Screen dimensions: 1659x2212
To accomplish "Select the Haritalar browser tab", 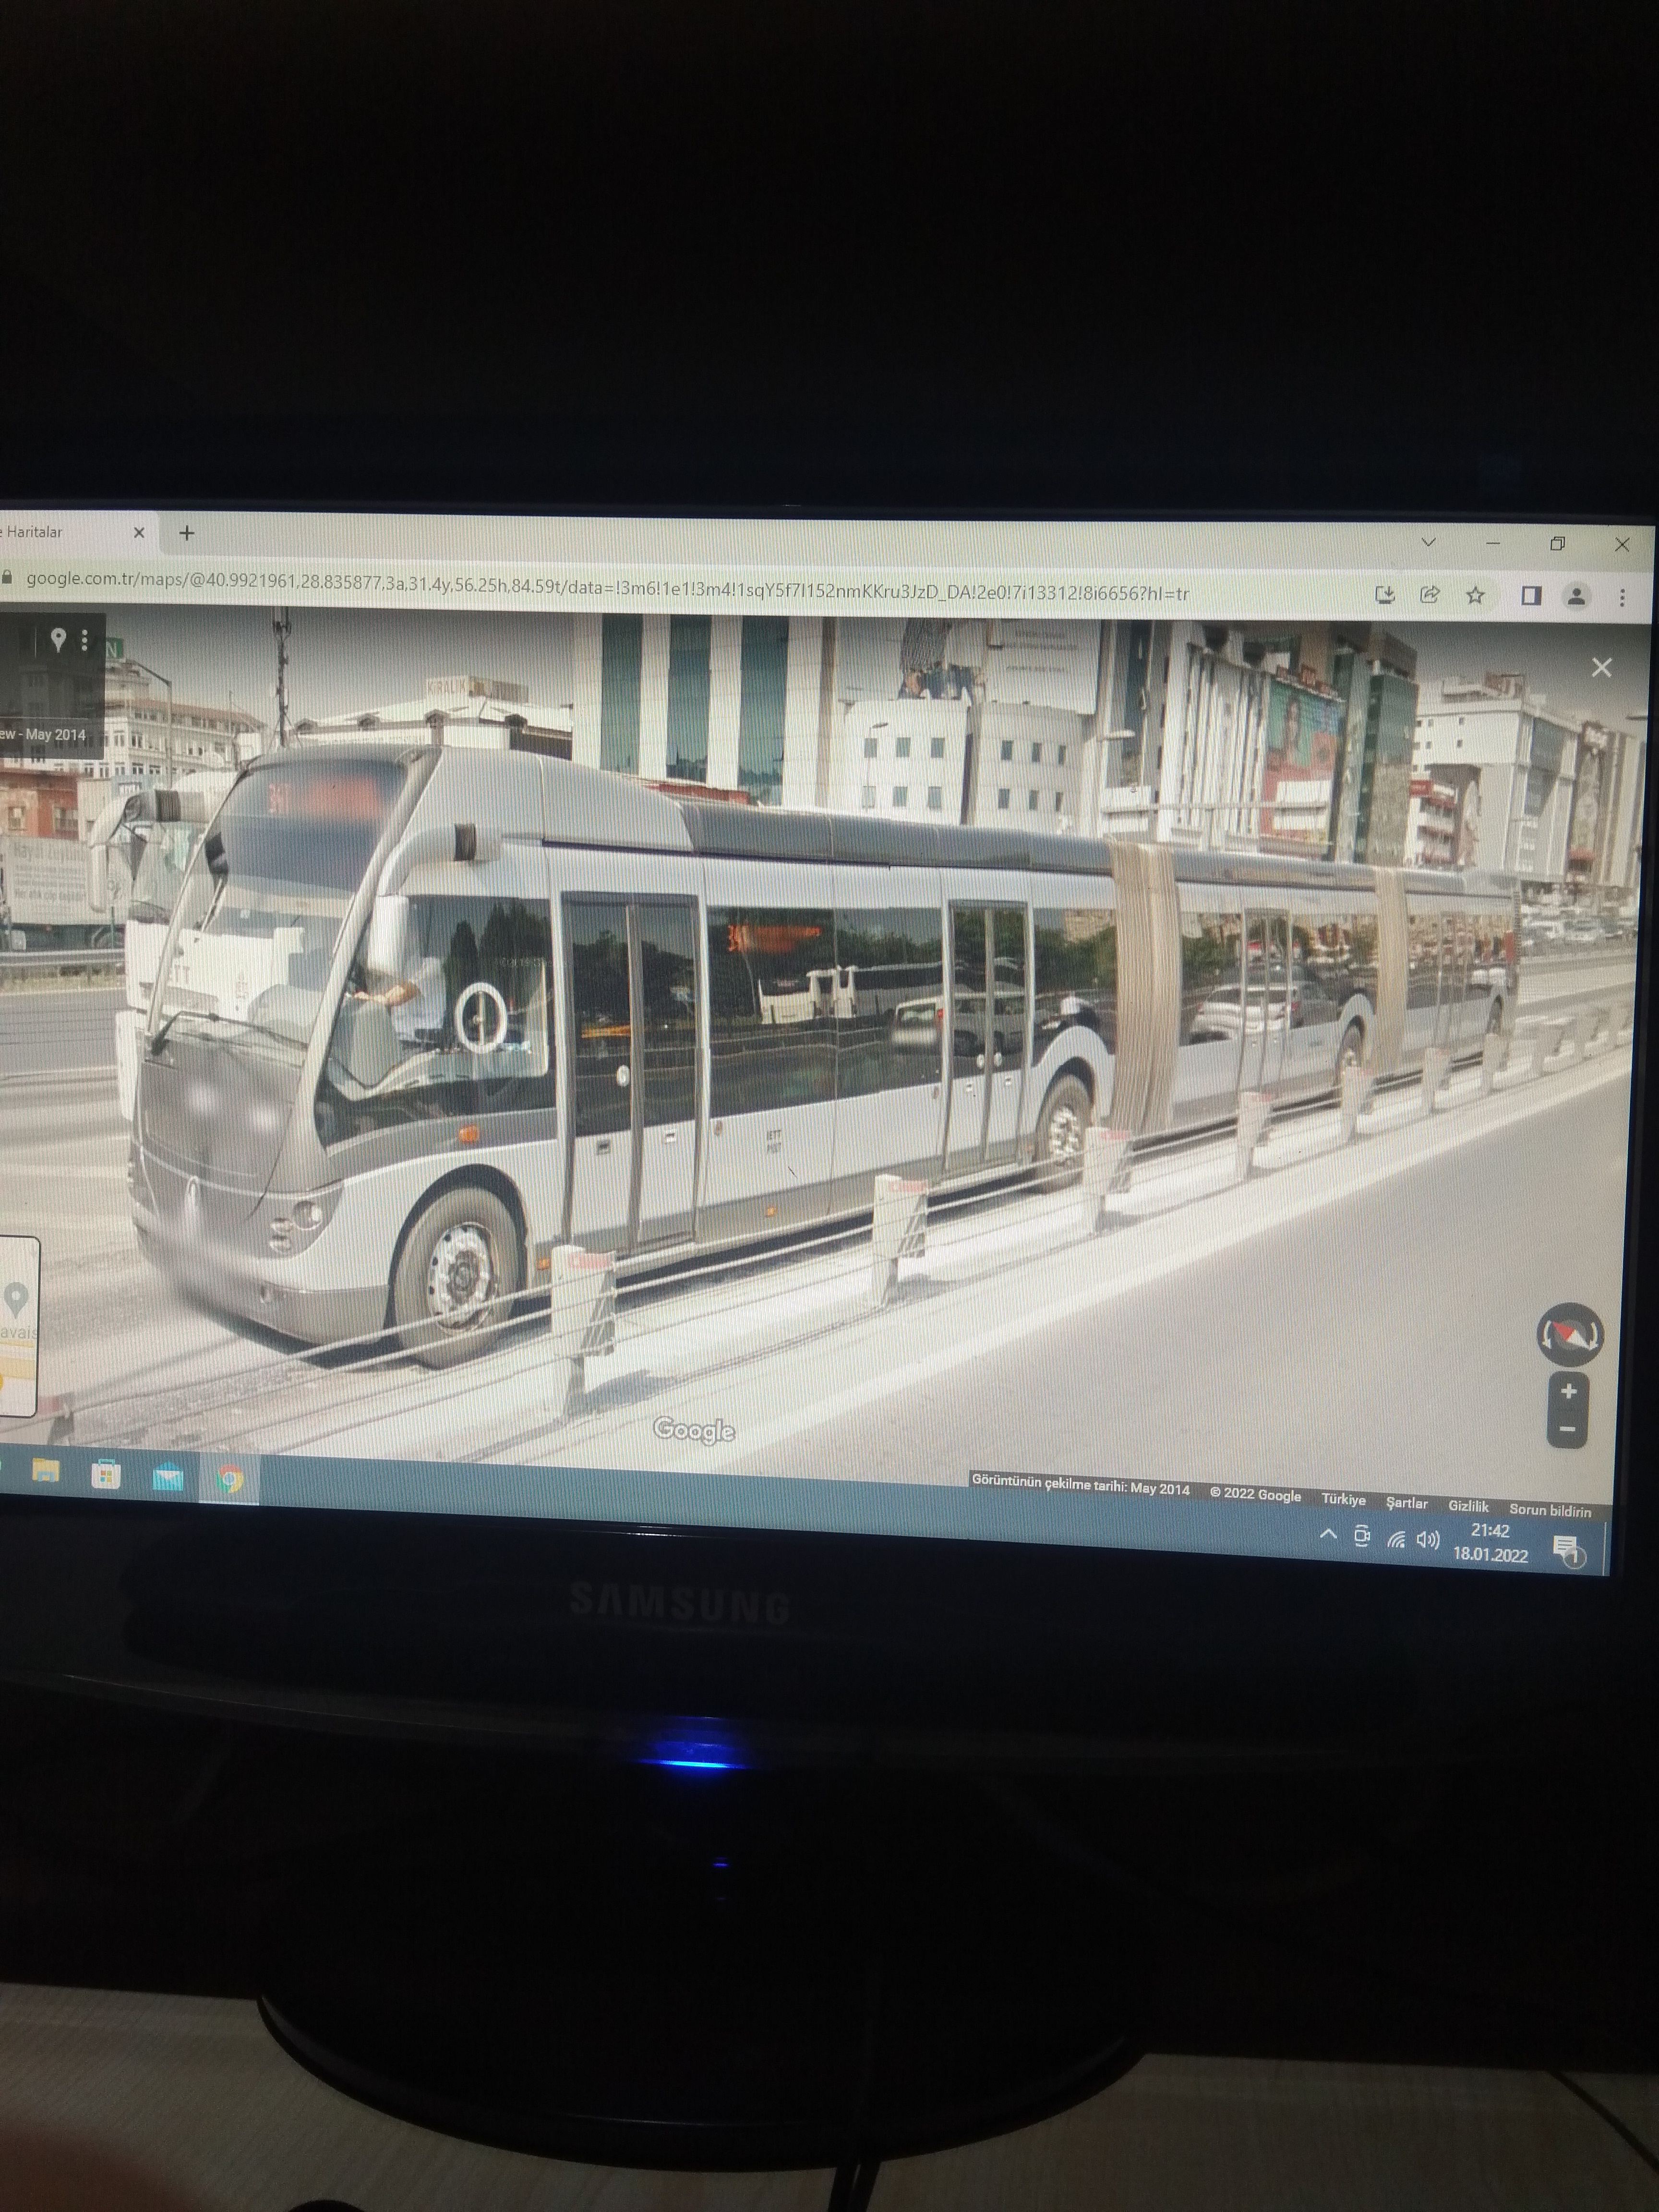I will 40,532.
